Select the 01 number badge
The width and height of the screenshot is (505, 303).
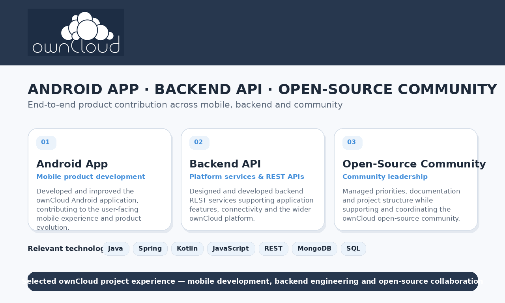[x=46, y=143]
